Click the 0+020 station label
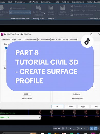The width and height of the screenshot is (100, 134). click(x=51, y=117)
